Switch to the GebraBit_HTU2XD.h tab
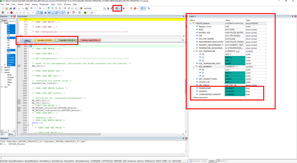The height and width of the screenshot is (163, 297). (66, 40)
